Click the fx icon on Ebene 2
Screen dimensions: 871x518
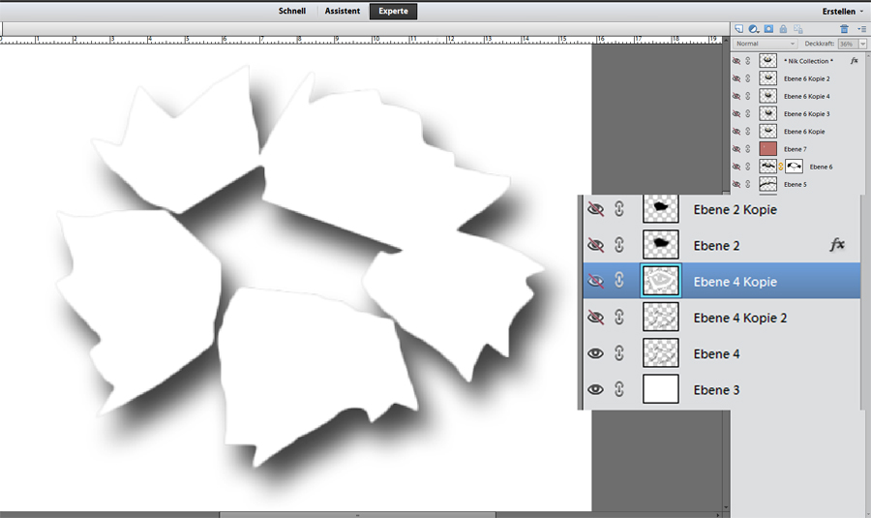tap(838, 245)
